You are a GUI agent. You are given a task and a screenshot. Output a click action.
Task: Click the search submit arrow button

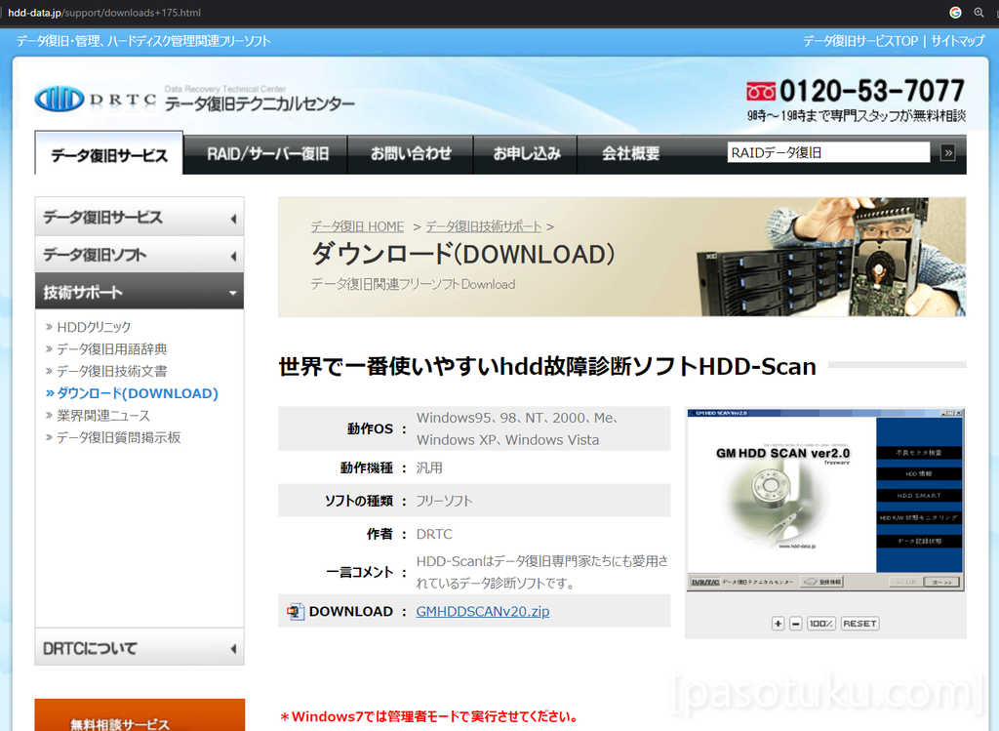point(948,153)
